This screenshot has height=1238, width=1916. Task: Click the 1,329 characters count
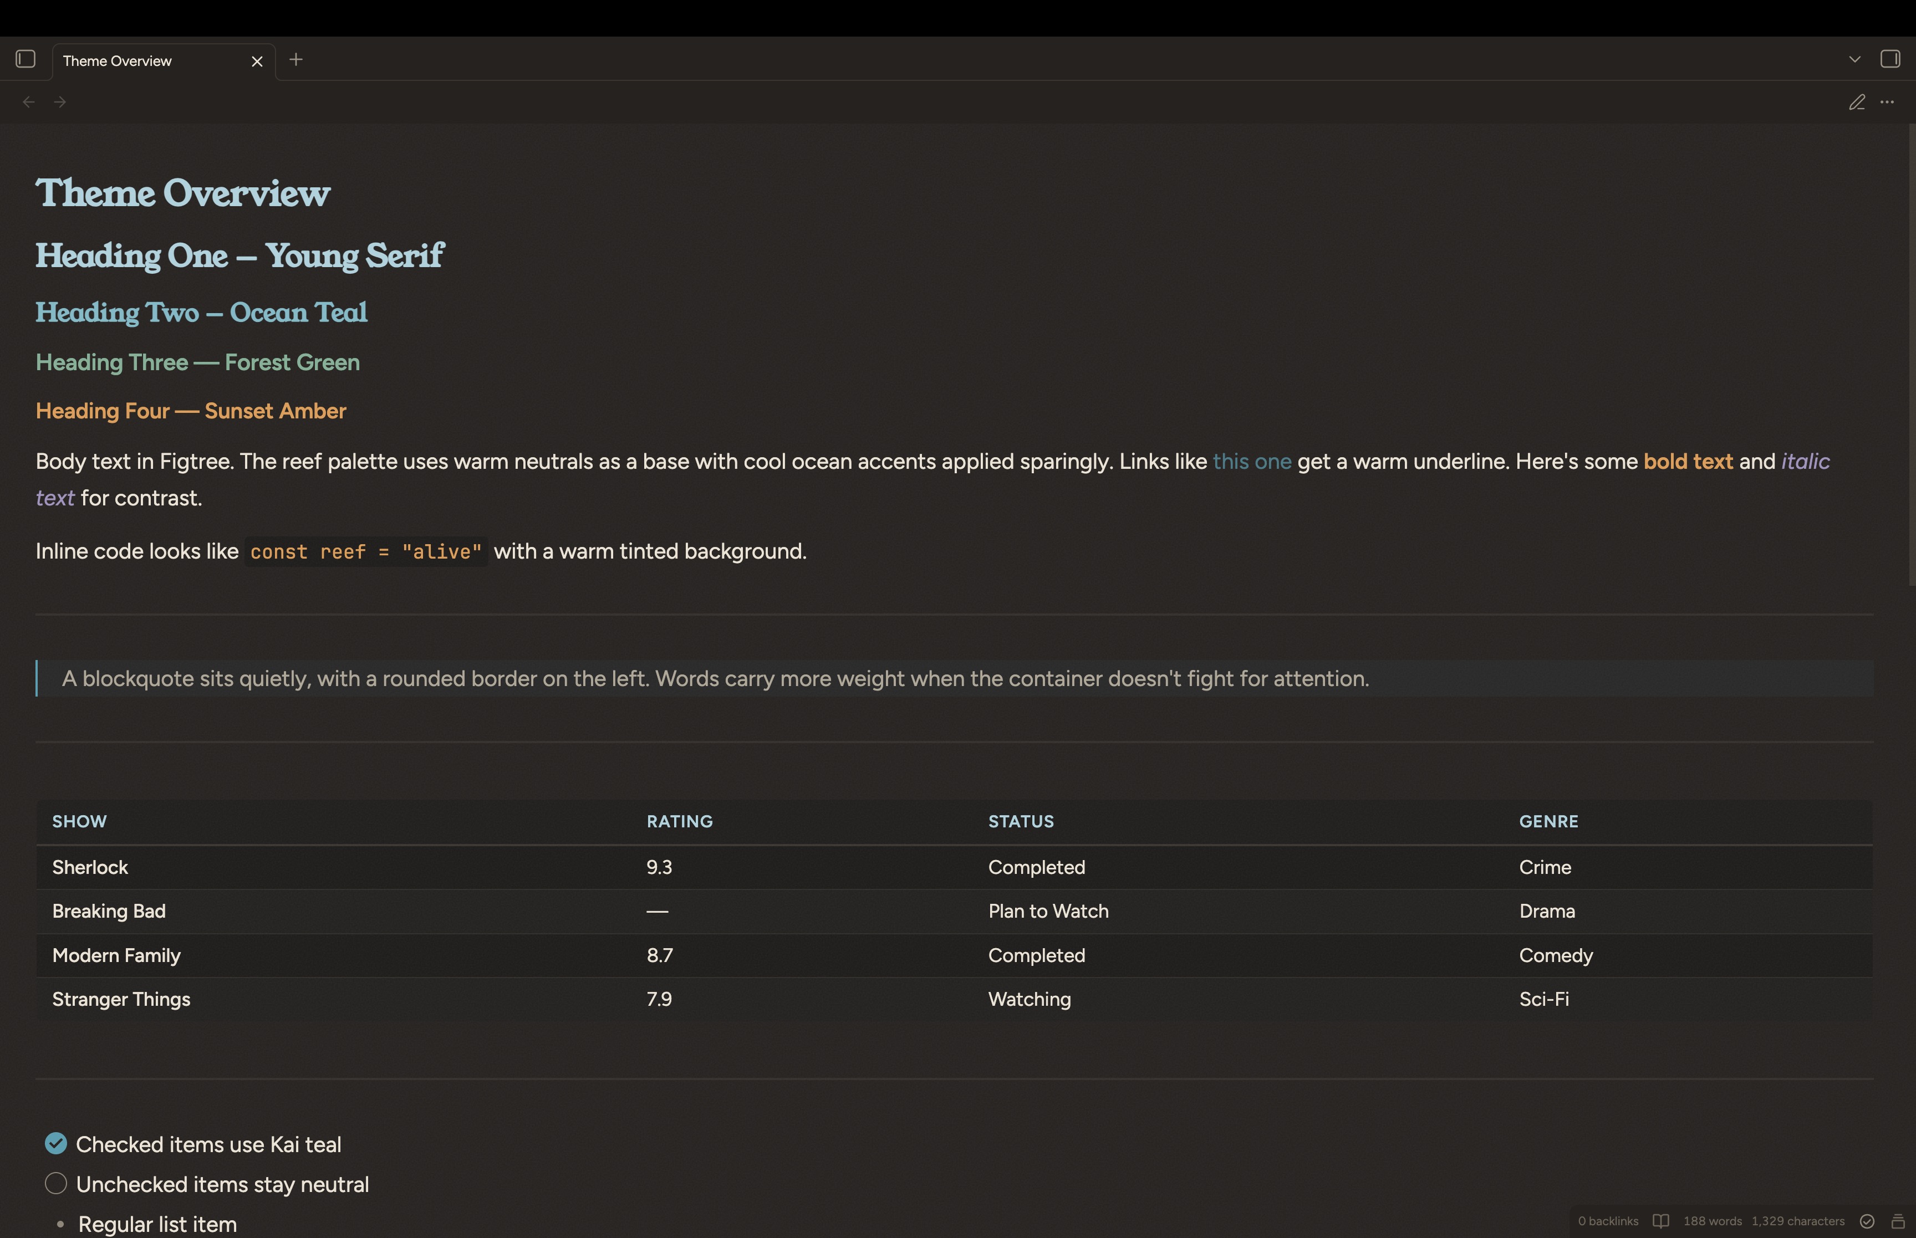click(x=1798, y=1220)
